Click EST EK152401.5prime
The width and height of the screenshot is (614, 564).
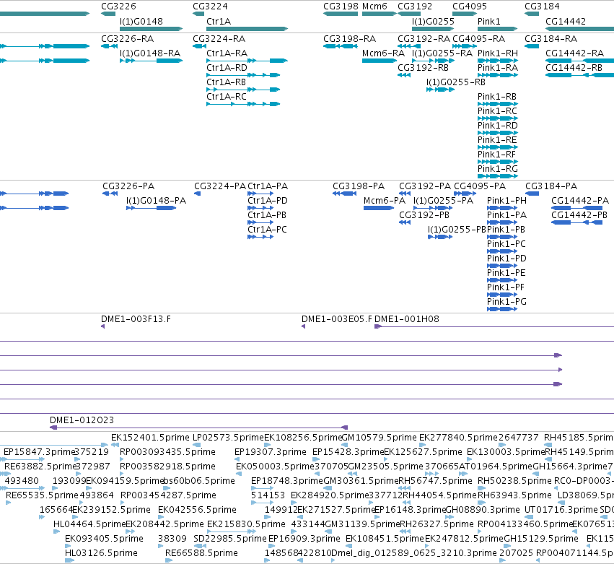click(150, 438)
